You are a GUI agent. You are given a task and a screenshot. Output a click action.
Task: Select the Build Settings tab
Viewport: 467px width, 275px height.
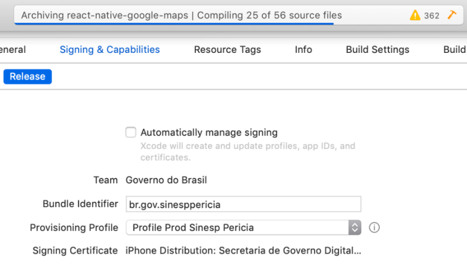[x=377, y=50]
